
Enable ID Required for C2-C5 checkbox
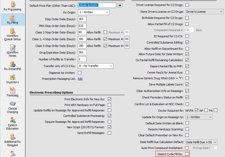tap(187, 36)
